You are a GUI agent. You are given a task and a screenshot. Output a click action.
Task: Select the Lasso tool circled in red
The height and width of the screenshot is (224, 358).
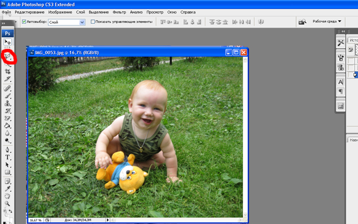(8, 56)
